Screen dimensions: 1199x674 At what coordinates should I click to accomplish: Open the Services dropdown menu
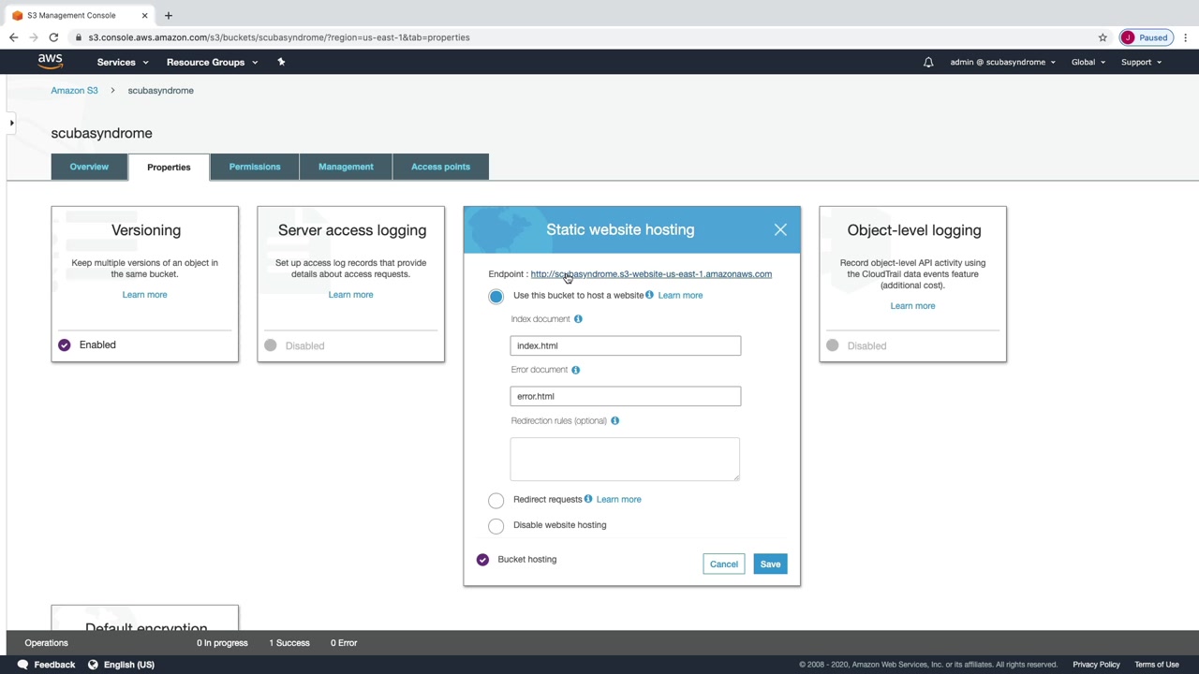123,62
